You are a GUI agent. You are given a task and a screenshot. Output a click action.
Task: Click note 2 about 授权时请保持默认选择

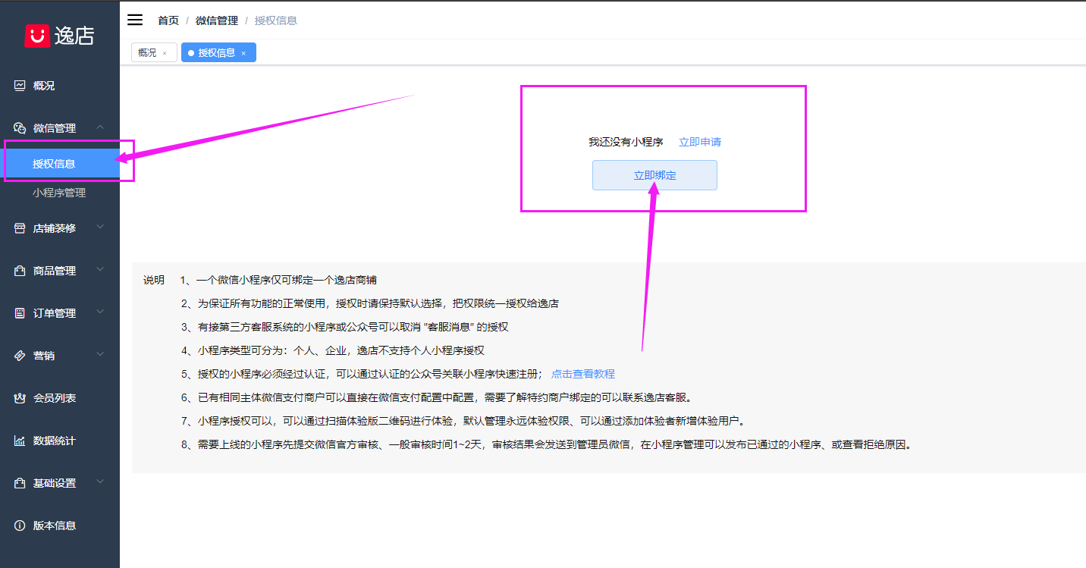(x=370, y=303)
